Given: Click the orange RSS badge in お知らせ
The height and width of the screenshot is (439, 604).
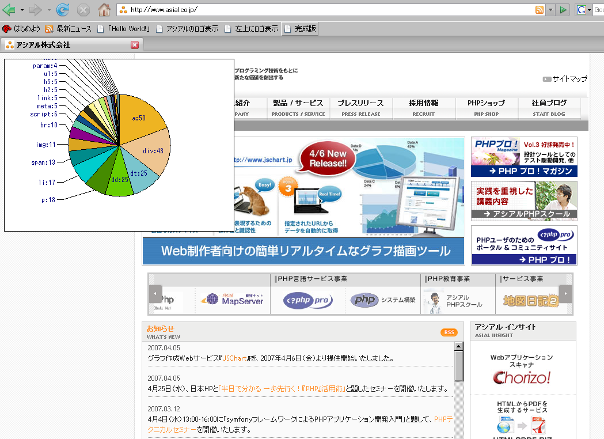Looking at the screenshot, I should click(x=449, y=332).
